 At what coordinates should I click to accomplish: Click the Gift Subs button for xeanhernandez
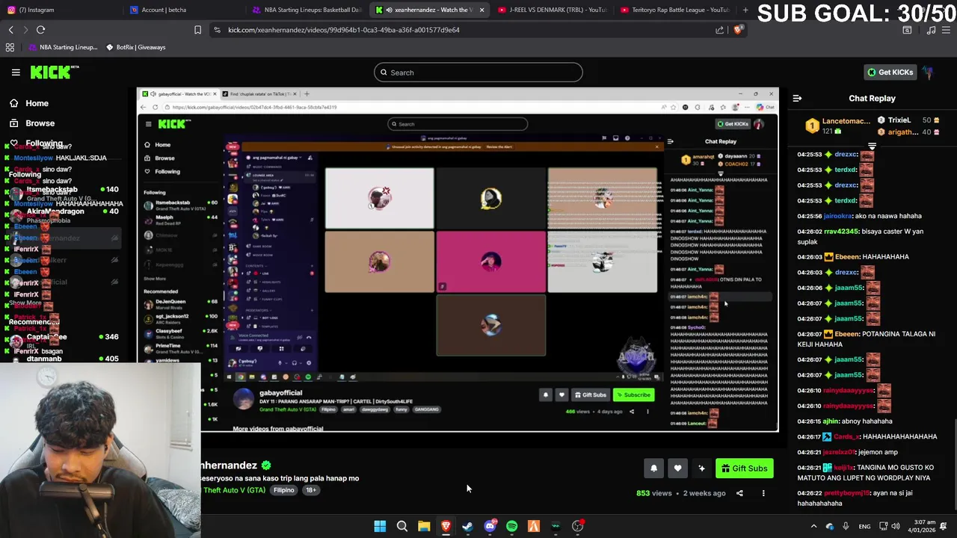pyautogui.click(x=744, y=469)
